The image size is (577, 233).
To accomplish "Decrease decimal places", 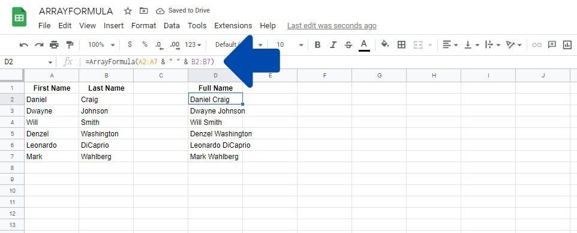I will pyautogui.click(x=159, y=45).
